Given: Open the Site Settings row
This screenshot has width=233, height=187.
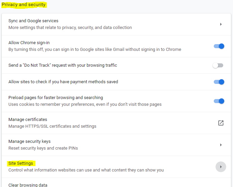Looking at the screenshot, I should (x=101, y=167).
